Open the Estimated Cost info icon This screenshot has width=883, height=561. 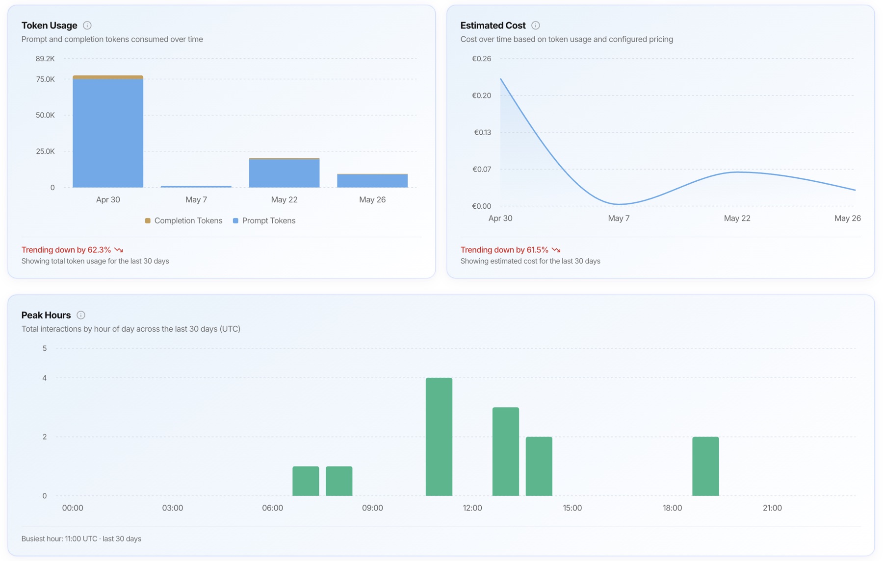(x=536, y=25)
